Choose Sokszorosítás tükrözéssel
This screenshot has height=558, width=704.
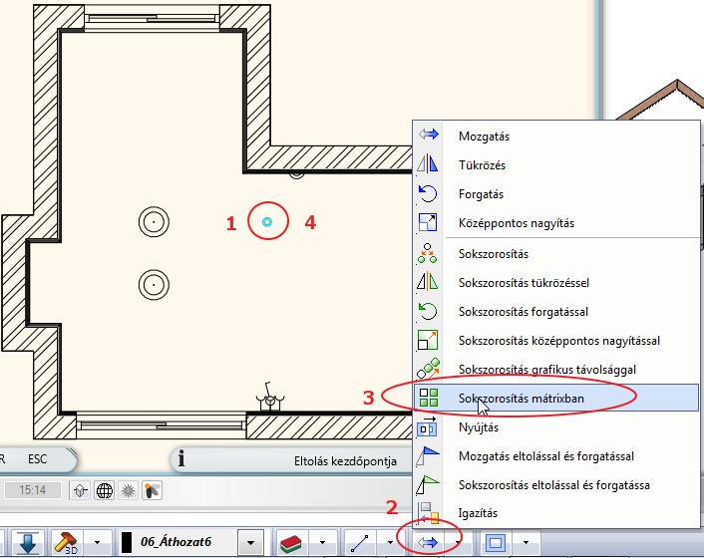coord(555,283)
